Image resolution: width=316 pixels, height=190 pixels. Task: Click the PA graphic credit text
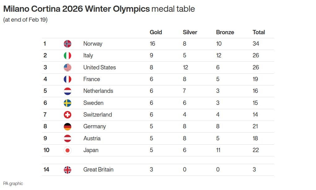tap(13, 184)
